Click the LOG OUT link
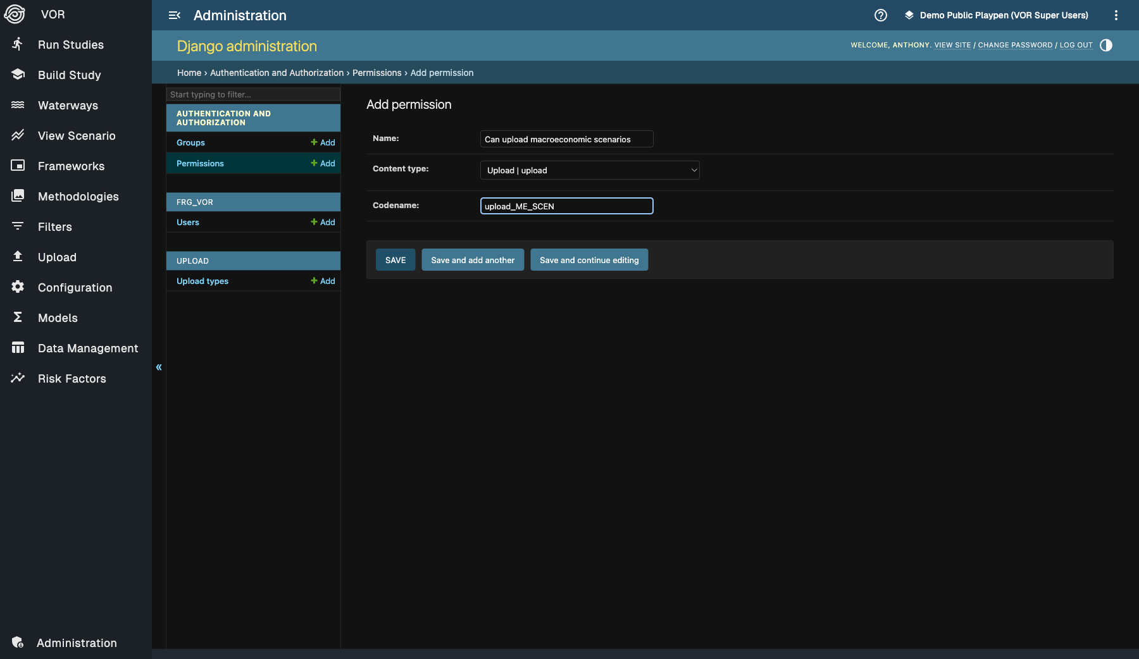 point(1076,45)
